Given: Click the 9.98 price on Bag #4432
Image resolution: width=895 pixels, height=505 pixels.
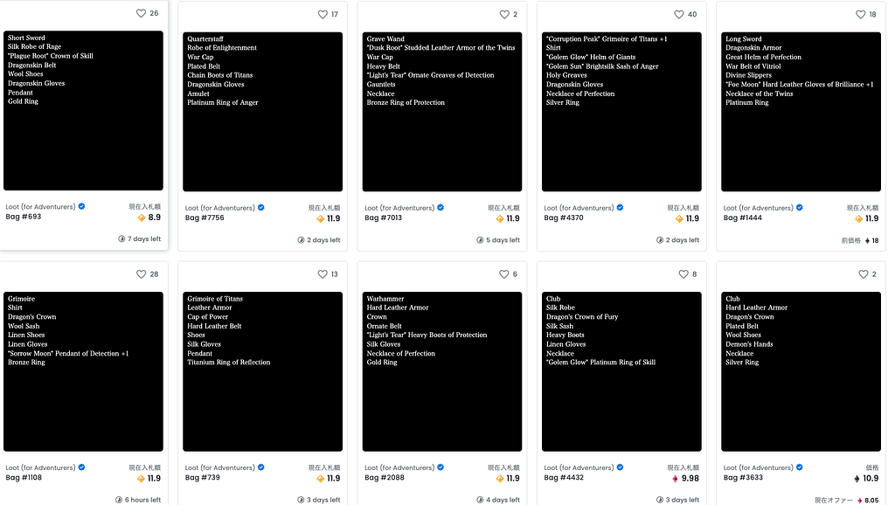Looking at the screenshot, I should (690, 478).
